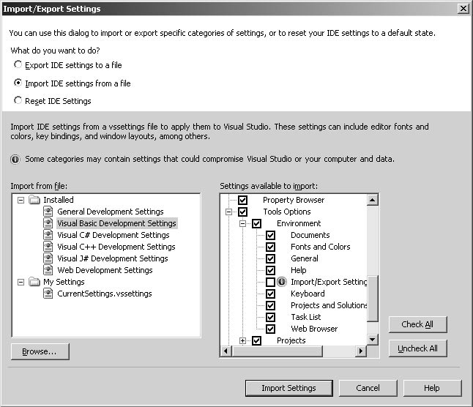Viewport: 473px width, 407px height.
Task: Uncheck the Environment checkbox
Action: point(257,223)
